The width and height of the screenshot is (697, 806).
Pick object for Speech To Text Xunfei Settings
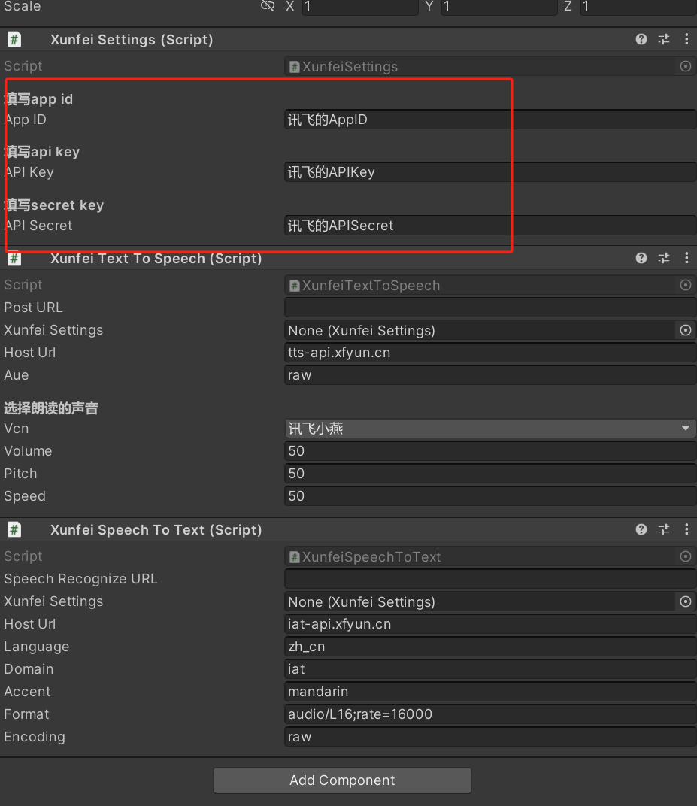[686, 601]
